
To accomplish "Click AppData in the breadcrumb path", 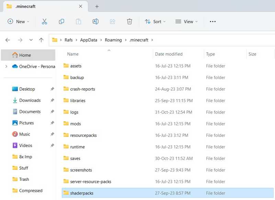I will click(x=89, y=40).
